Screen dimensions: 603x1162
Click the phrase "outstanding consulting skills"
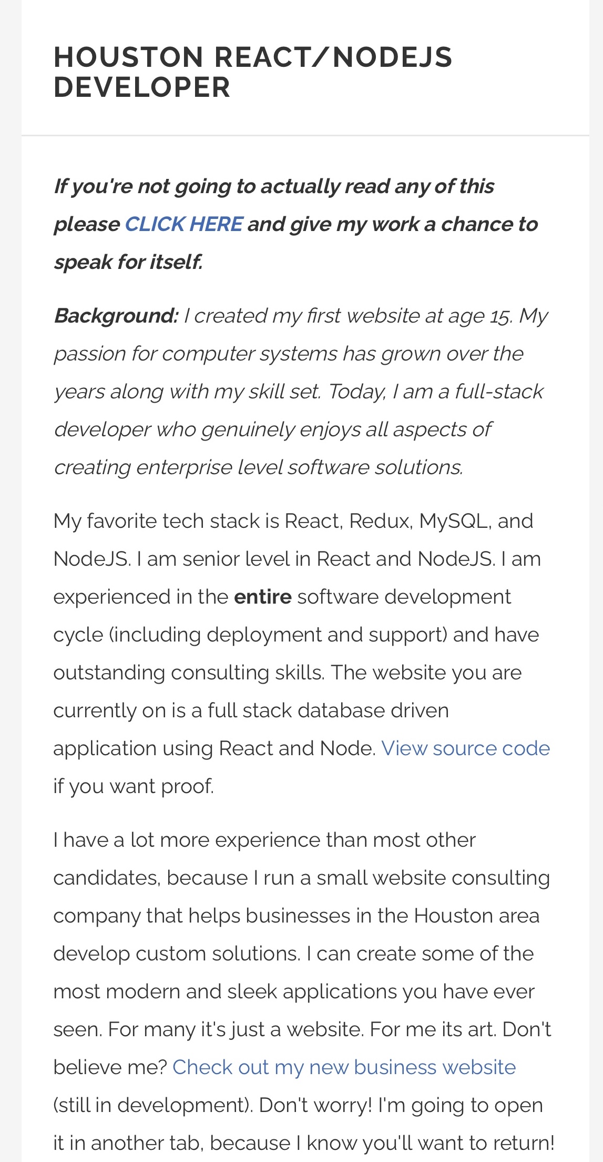point(188,673)
